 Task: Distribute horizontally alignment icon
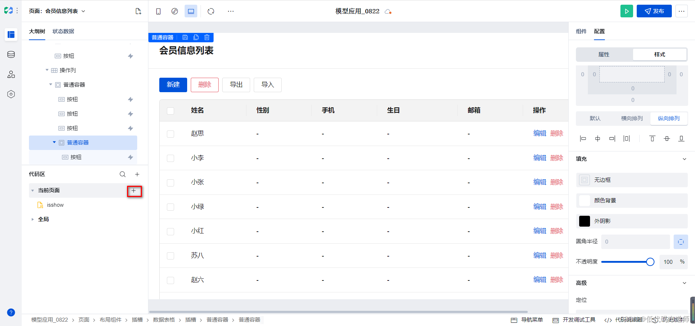(627, 138)
